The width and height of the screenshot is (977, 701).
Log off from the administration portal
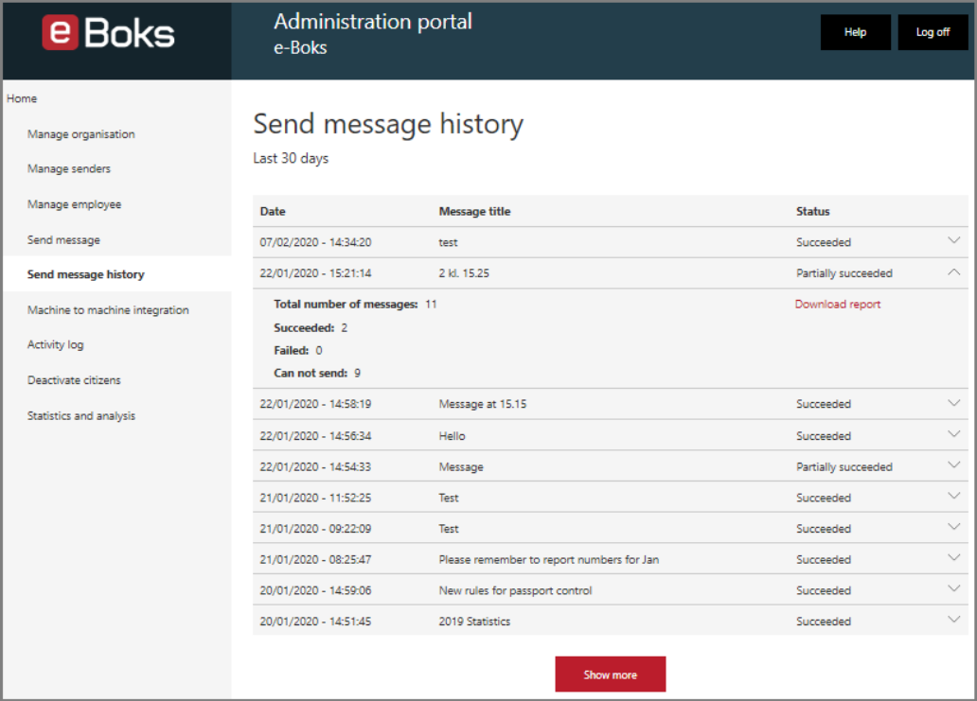click(933, 32)
